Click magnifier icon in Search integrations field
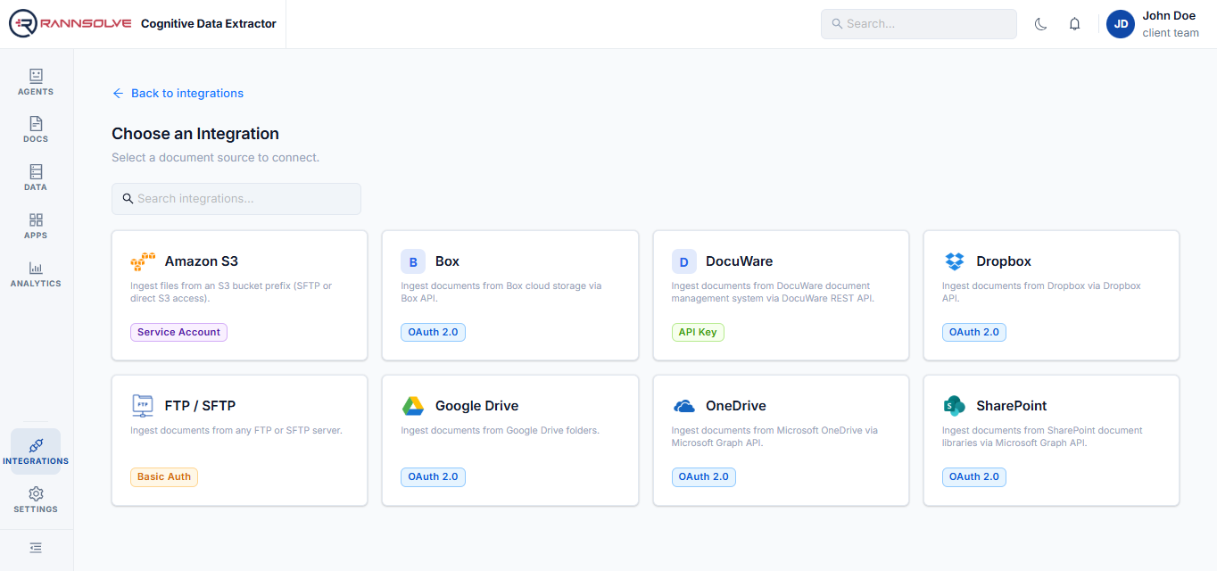1217x571 pixels. click(x=128, y=199)
